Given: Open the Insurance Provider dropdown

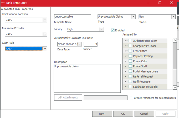Looking at the screenshot, I should (45, 34).
